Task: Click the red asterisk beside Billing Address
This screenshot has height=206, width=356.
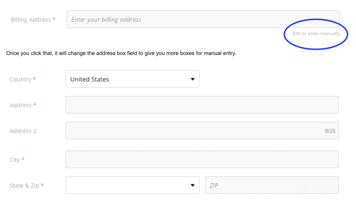Action: [x=54, y=19]
